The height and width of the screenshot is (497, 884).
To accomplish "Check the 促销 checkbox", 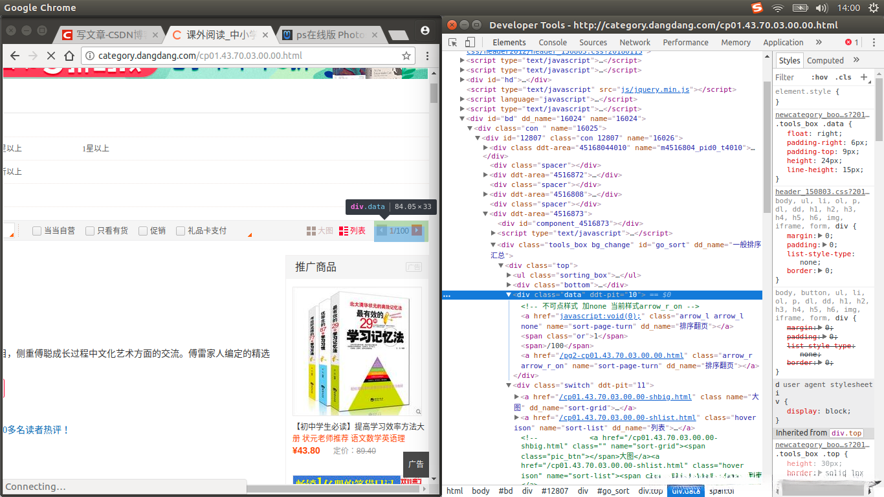I will 143,231.
